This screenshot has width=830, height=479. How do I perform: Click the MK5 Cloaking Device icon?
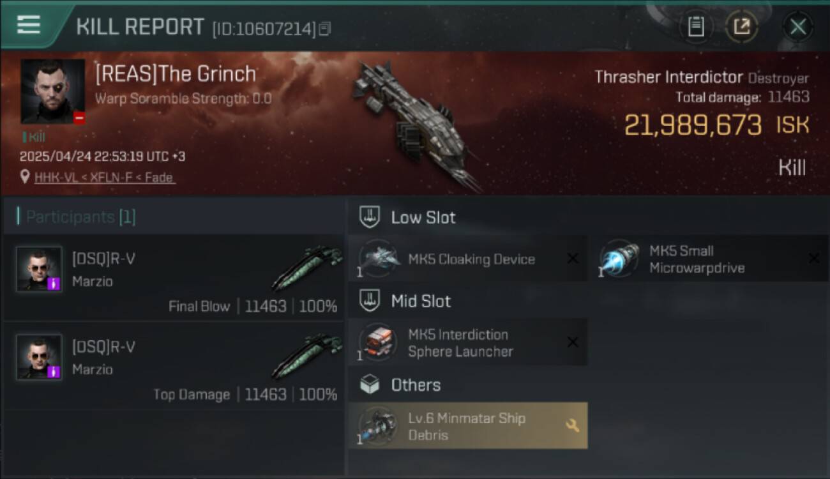click(x=379, y=259)
